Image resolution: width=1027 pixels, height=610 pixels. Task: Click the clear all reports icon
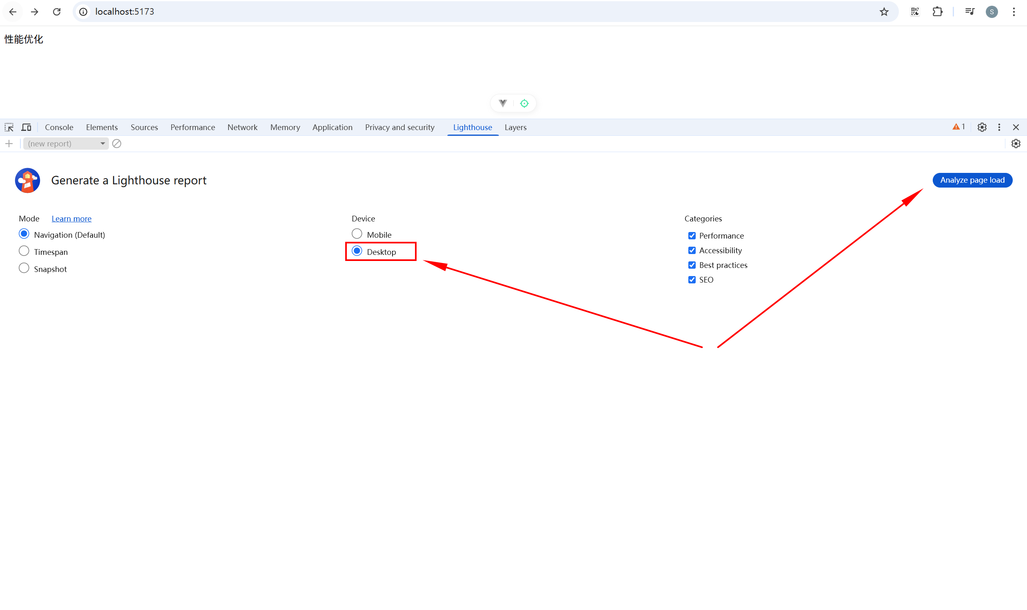(x=117, y=144)
